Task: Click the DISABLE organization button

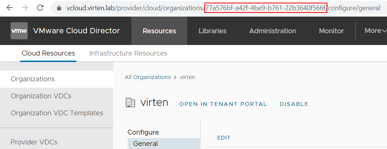Action: click(x=294, y=104)
